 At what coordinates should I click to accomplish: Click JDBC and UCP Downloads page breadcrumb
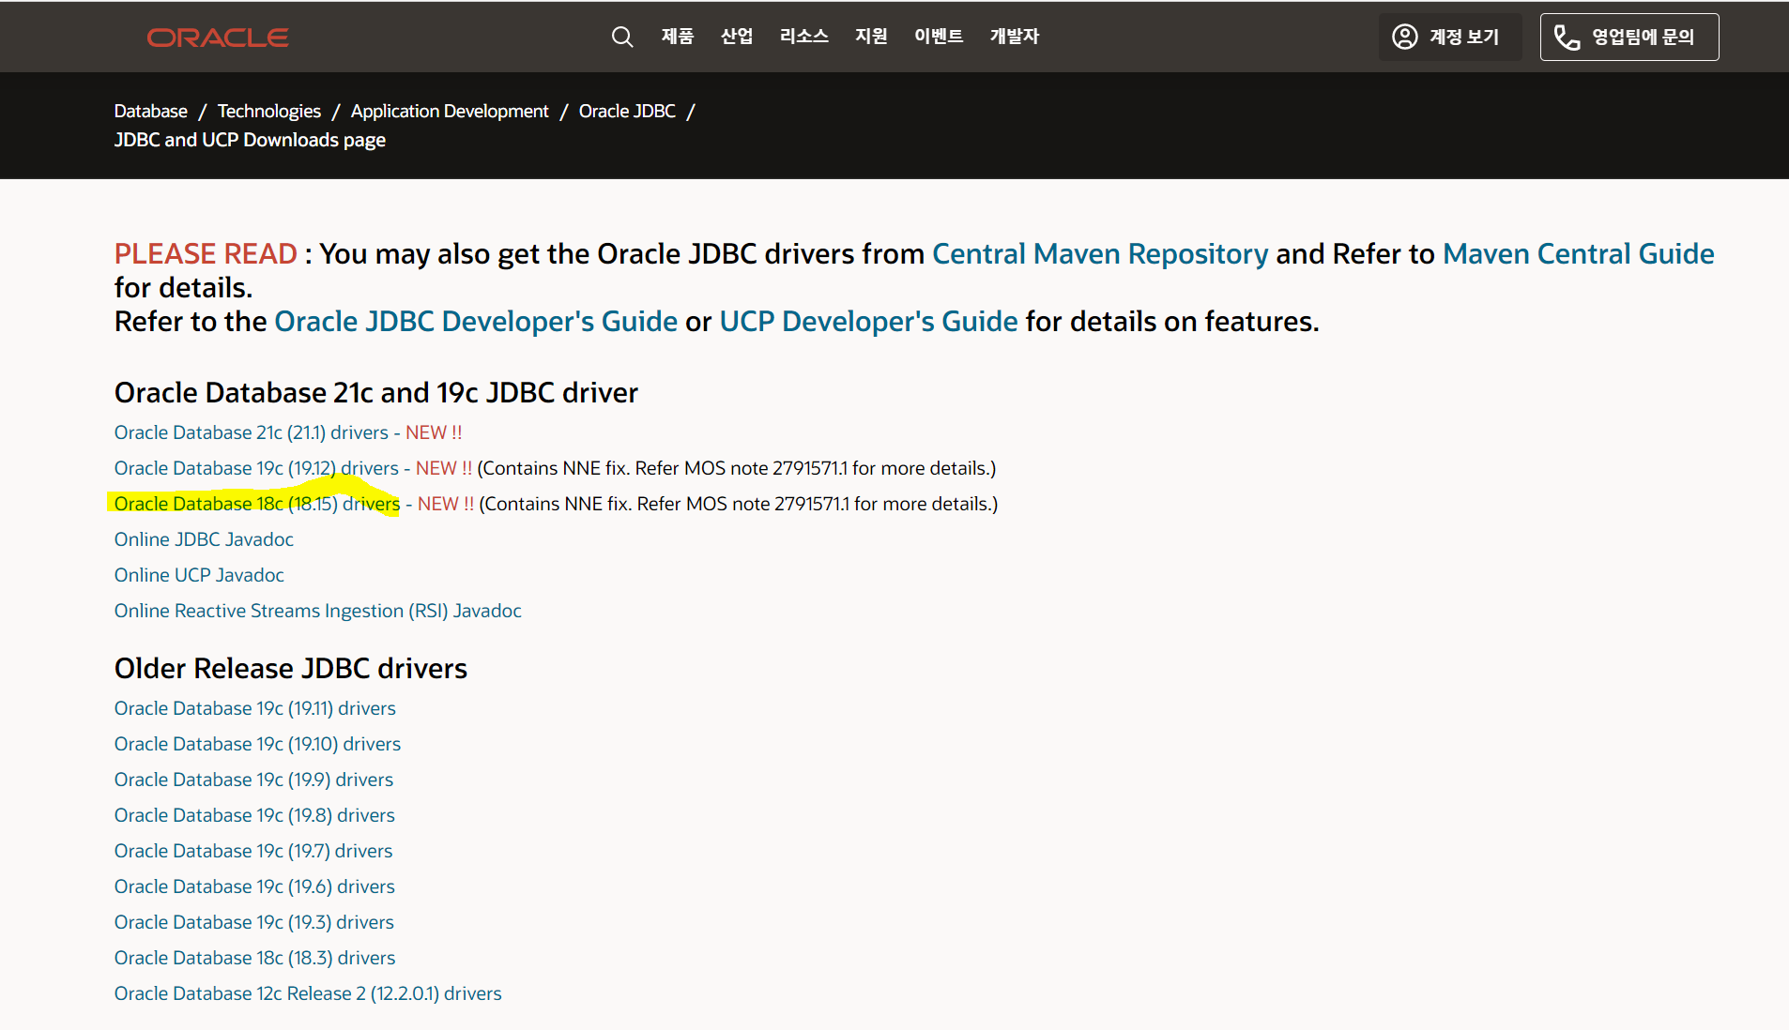(250, 140)
